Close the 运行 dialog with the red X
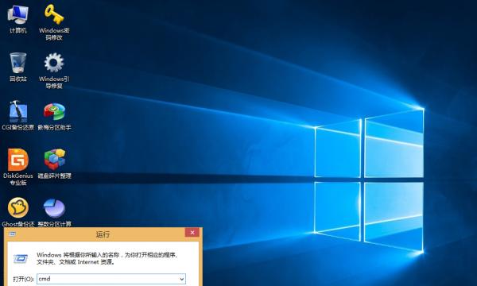This screenshot has height=286, width=477. pyautogui.click(x=192, y=233)
